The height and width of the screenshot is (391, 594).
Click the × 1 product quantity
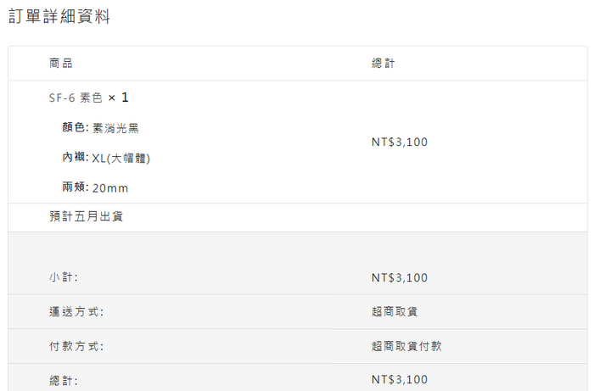point(119,98)
